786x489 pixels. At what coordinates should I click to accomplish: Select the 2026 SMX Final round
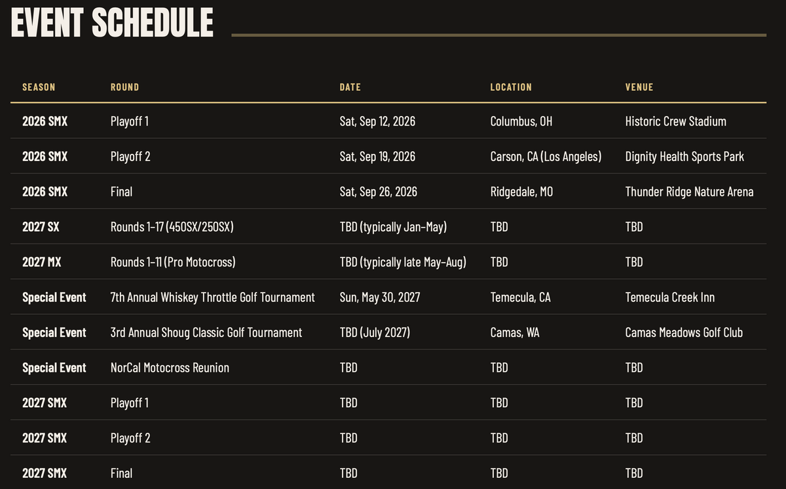tap(121, 192)
